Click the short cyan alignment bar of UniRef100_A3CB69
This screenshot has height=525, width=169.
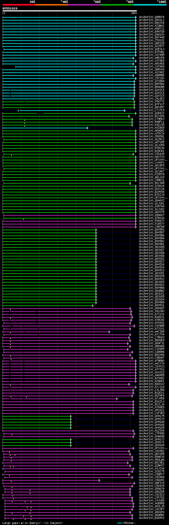[45, 128]
